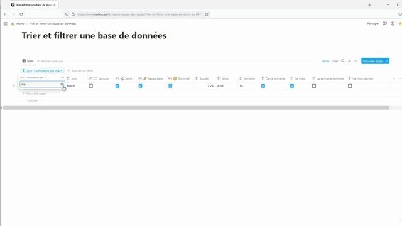
Task: Go back with the browser back arrow
Action: [x=6, y=14]
